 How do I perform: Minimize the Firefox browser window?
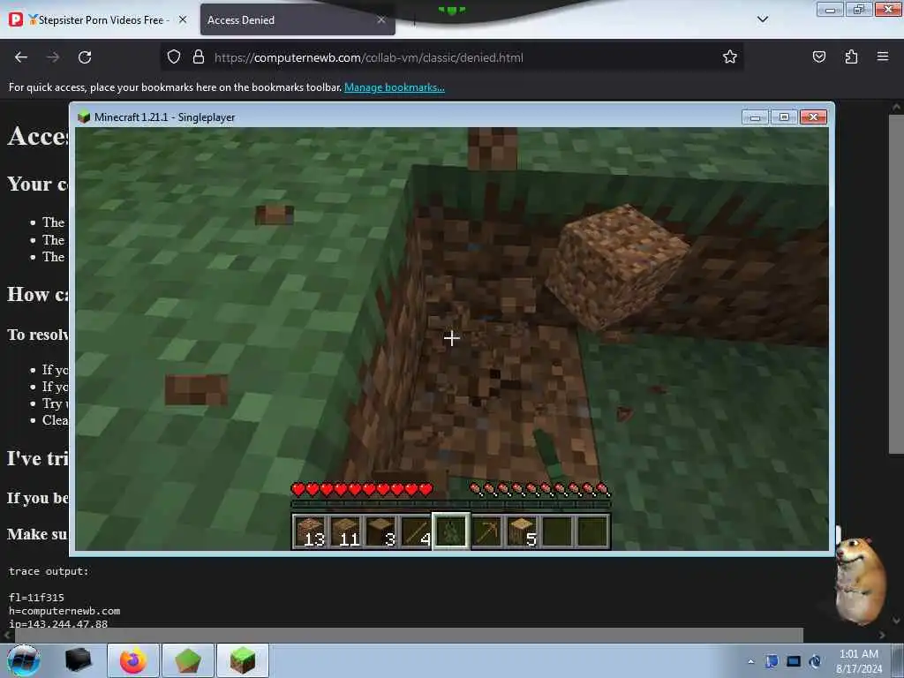[830, 9]
